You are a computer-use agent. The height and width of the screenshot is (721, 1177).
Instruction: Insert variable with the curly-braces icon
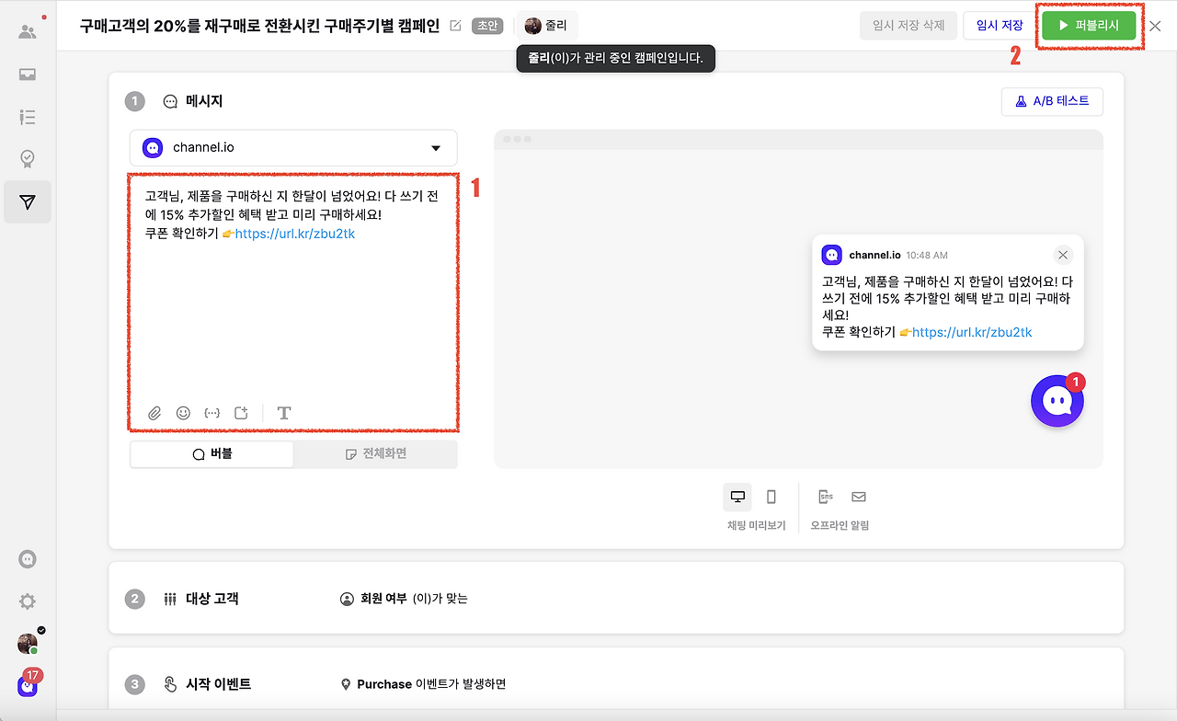[212, 413]
